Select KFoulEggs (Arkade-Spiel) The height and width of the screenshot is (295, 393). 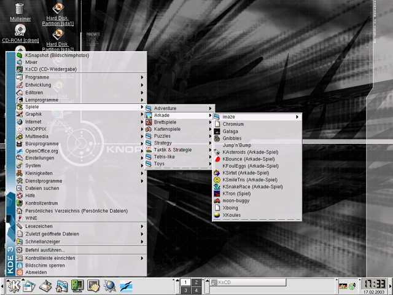(257, 166)
